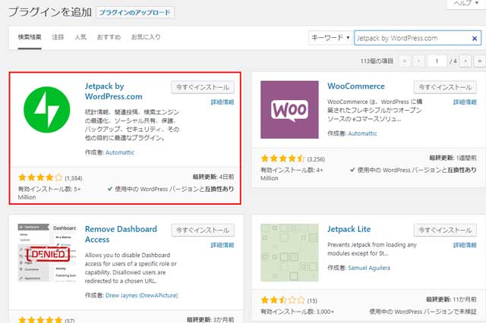Open the WooCommerce title link

coord(356,86)
